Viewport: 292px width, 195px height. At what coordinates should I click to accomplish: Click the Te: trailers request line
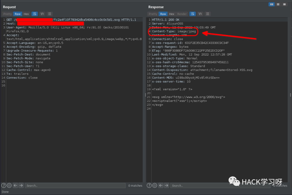(x=18, y=74)
